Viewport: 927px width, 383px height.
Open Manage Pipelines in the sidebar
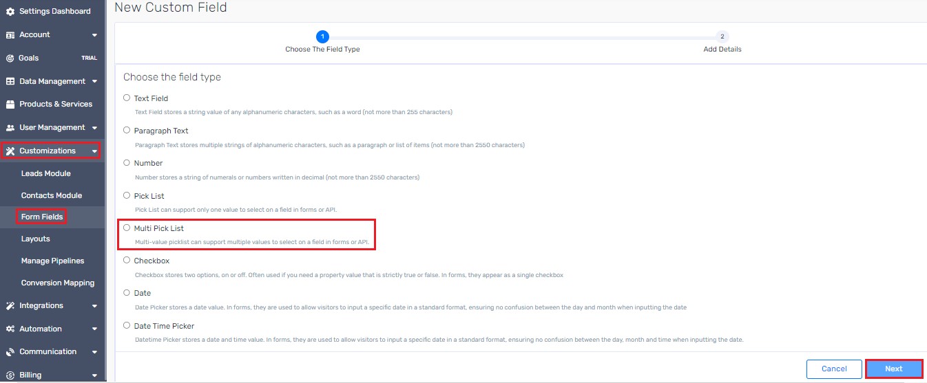53,261
